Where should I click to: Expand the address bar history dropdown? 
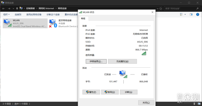158,8
